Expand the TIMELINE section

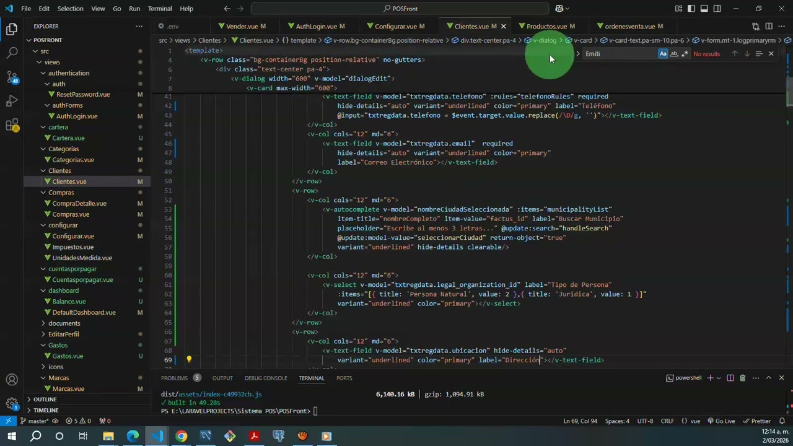[x=46, y=410]
